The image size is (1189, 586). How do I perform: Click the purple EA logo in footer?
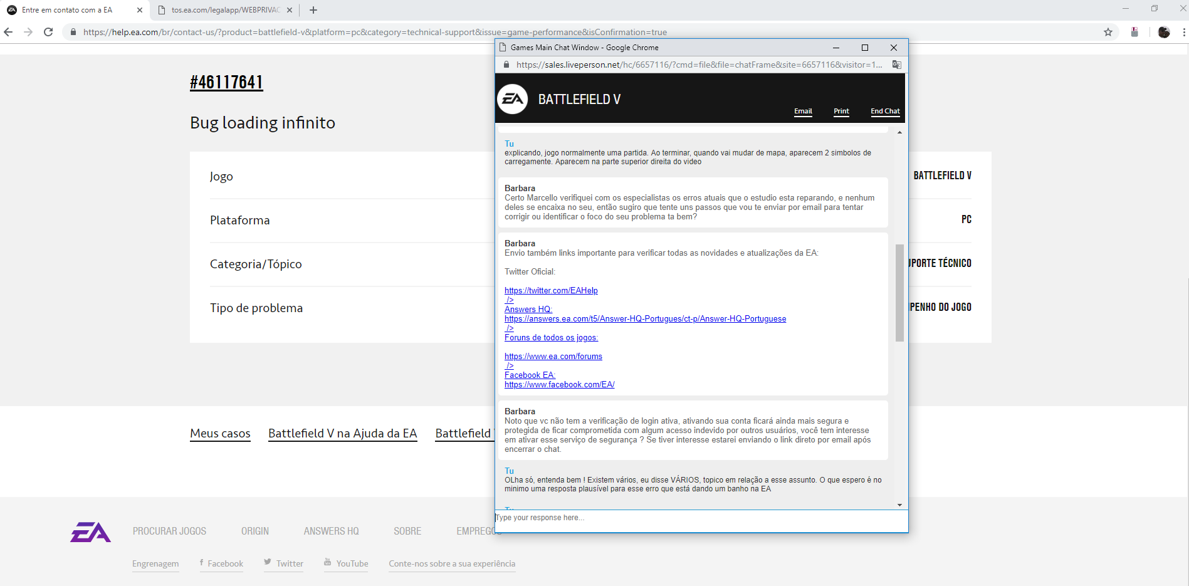coord(91,532)
